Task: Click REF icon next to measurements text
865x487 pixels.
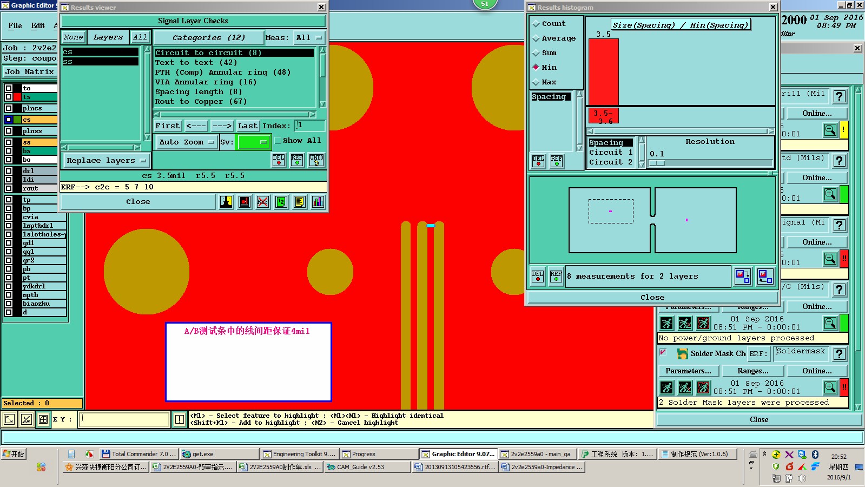Action: click(556, 277)
